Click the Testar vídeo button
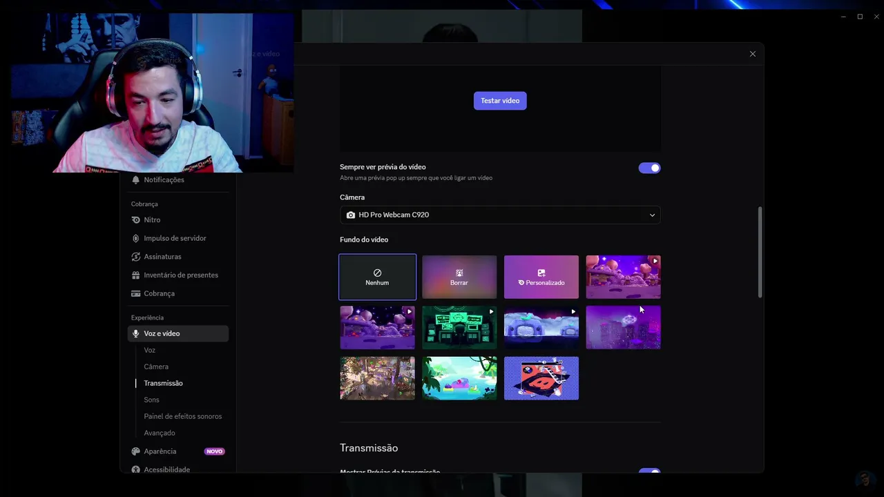 500,101
